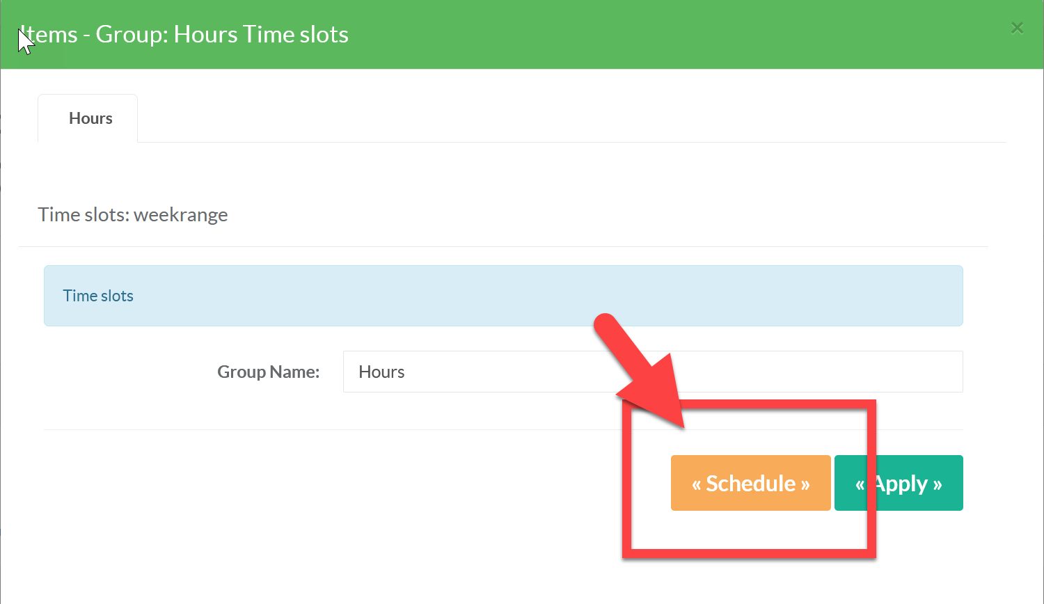This screenshot has height=604, width=1044.
Task: Click the "Time slots" text in the blue banner
Action: pyautogui.click(x=98, y=296)
